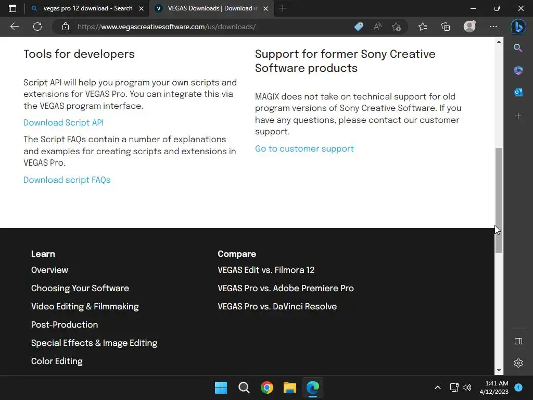Follow Go to customer support link

tap(304, 148)
